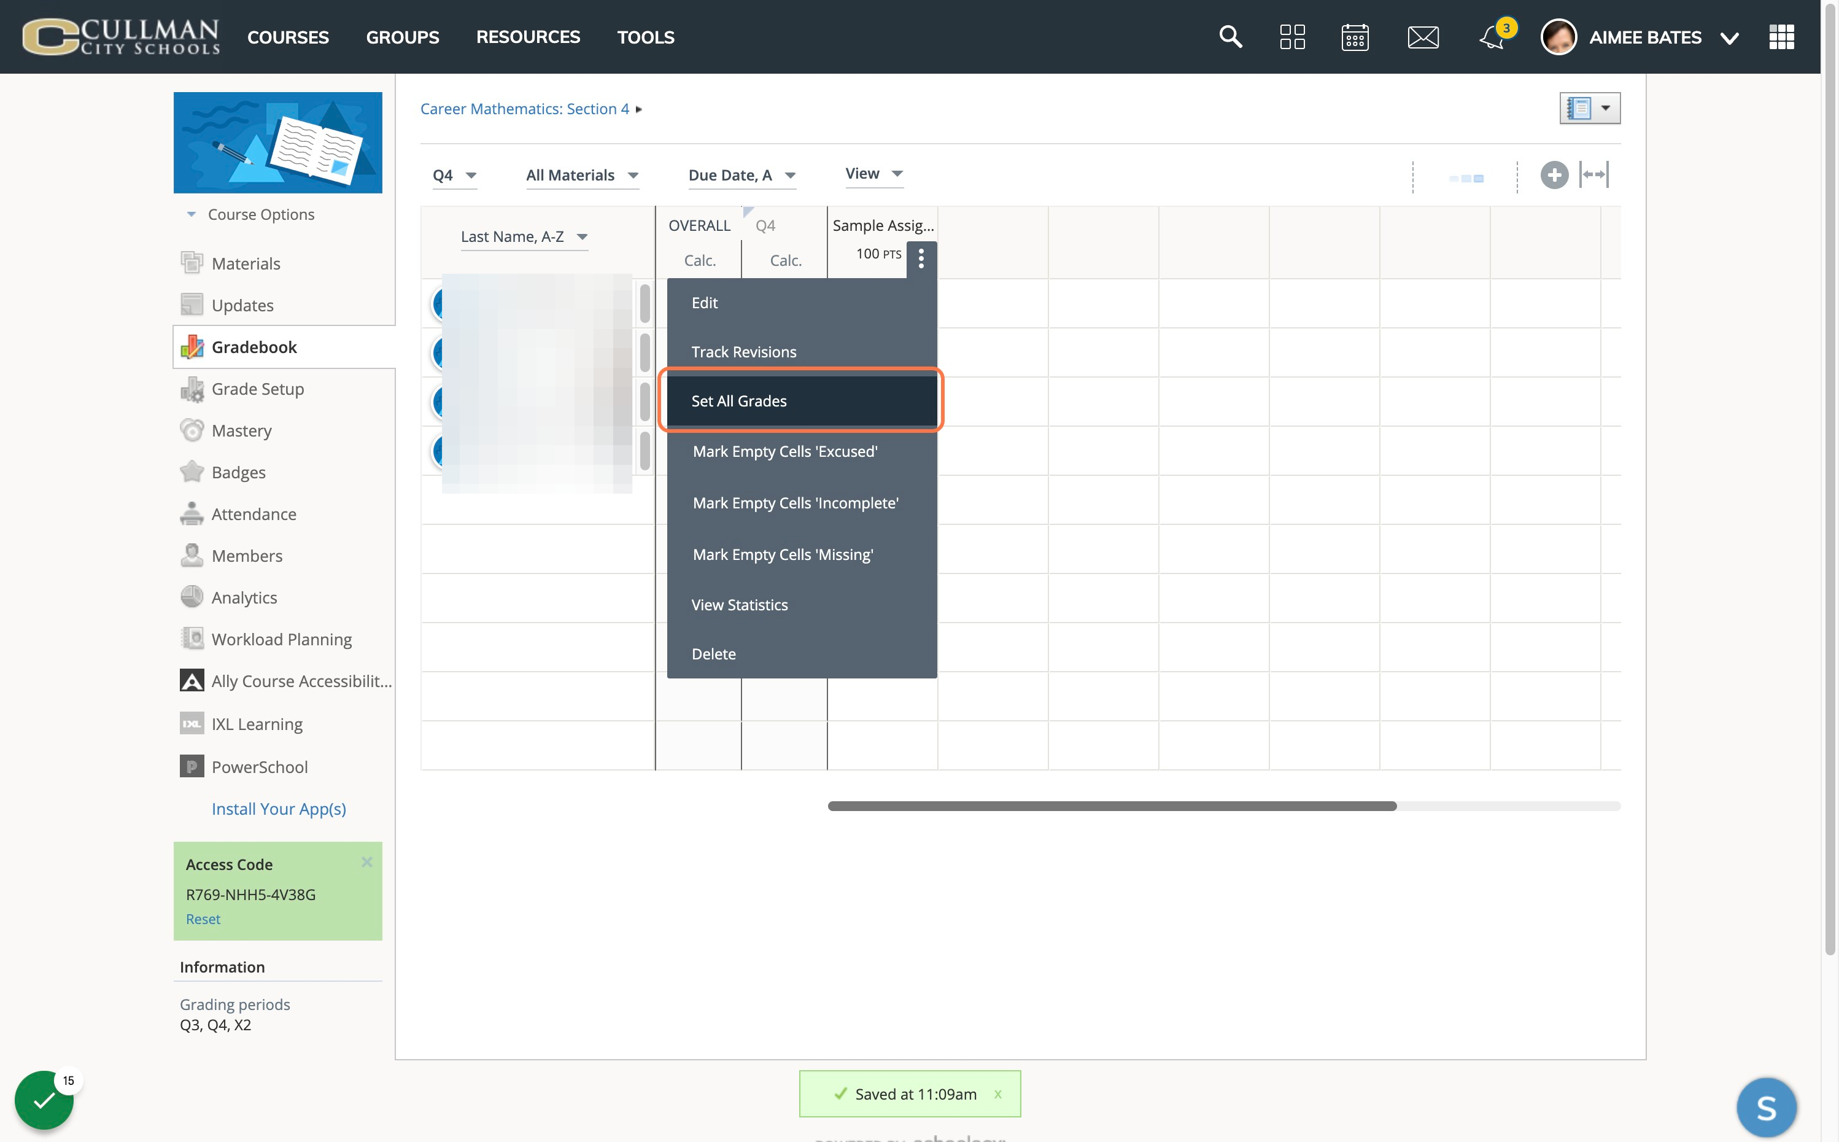
Task: Open the Aimee Bates account dropdown arrow
Action: pos(1730,38)
